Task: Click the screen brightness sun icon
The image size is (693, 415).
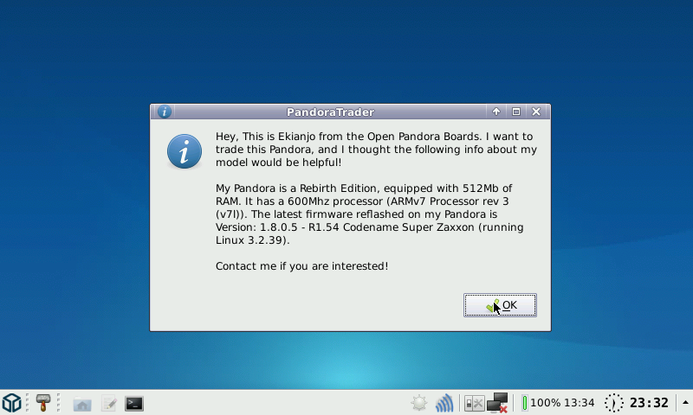Action: point(419,403)
